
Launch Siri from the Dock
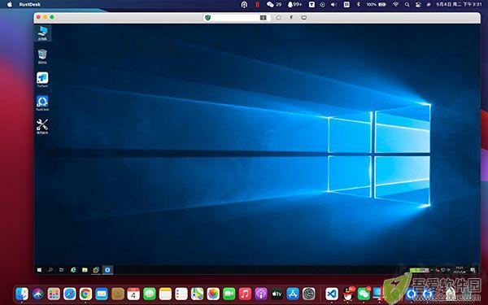click(x=38, y=294)
